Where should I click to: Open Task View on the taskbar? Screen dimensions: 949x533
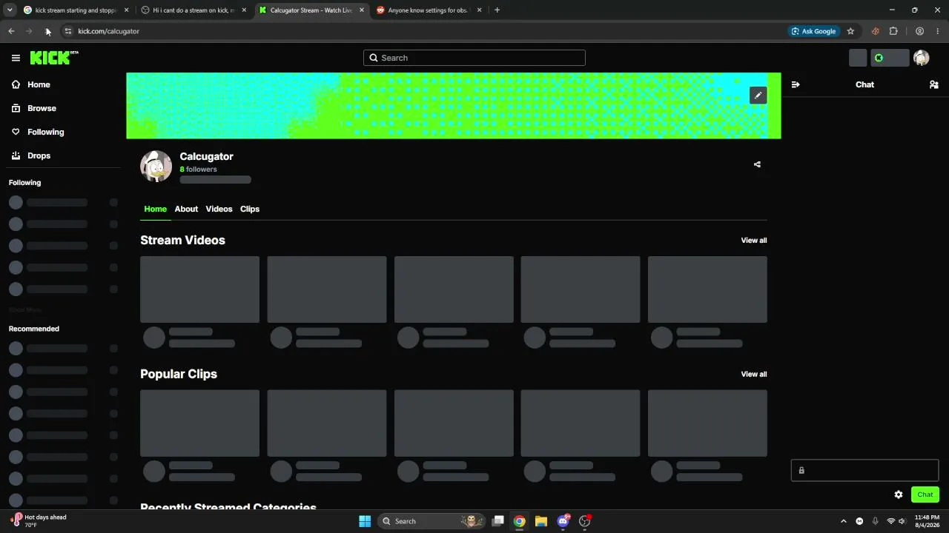pyautogui.click(x=498, y=521)
